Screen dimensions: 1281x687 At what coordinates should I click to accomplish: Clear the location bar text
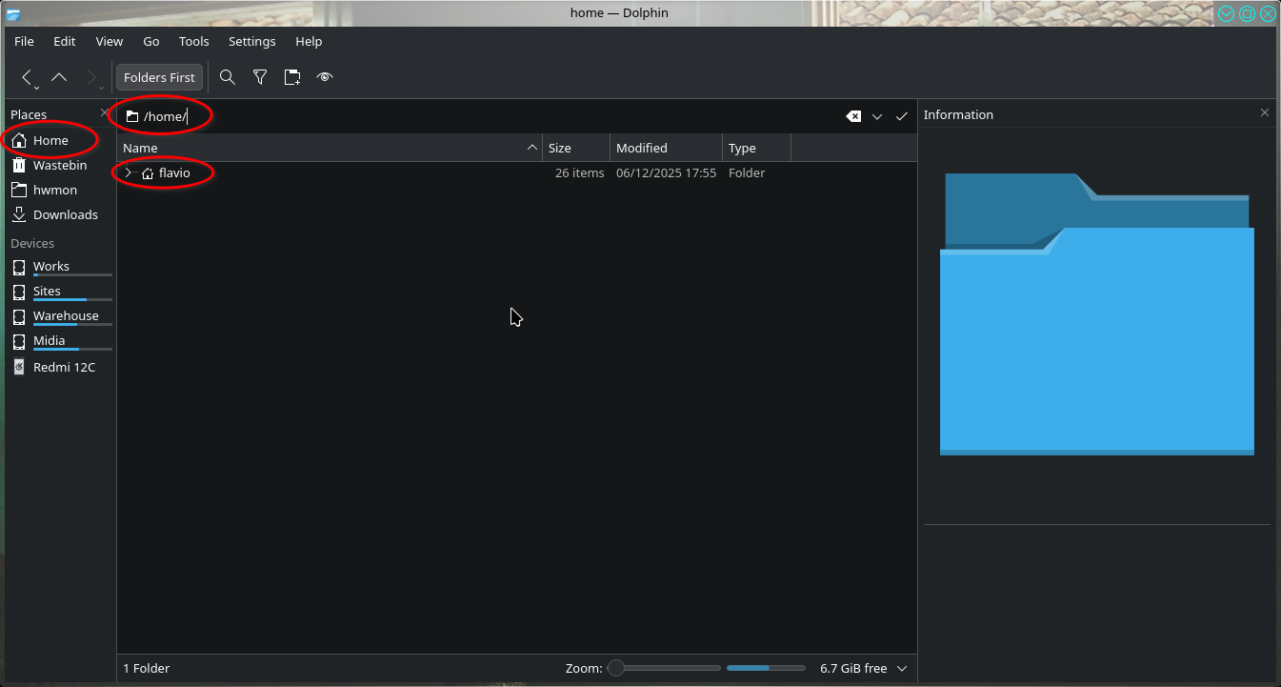tap(853, 116)
